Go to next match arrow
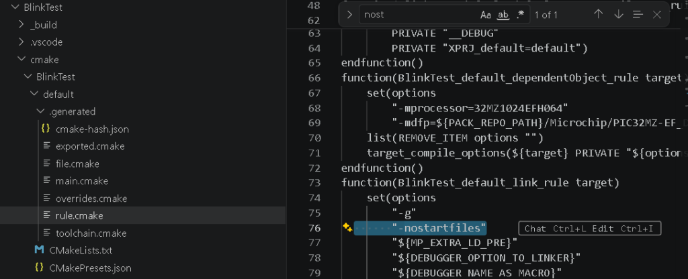688x279 pixels. pos(618,15)
